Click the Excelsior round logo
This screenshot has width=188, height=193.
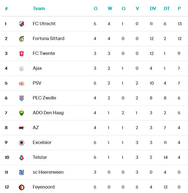pos(22,143)
